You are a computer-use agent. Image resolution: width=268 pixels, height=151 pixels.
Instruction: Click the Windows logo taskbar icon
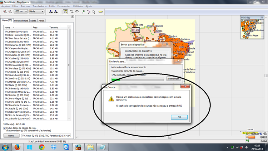tap(30, 147)
